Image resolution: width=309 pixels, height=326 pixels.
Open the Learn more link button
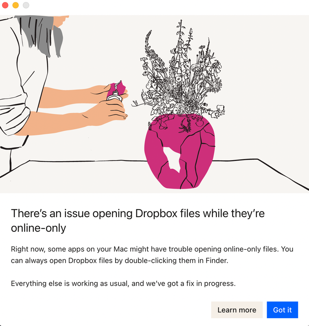click(x=237, y=310)
